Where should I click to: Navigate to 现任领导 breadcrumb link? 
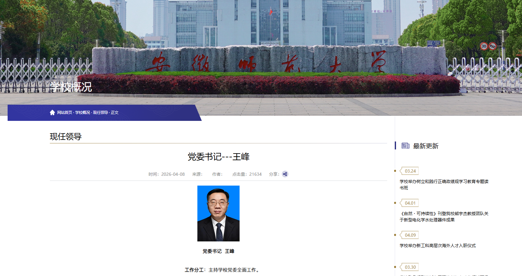[100, 113]
